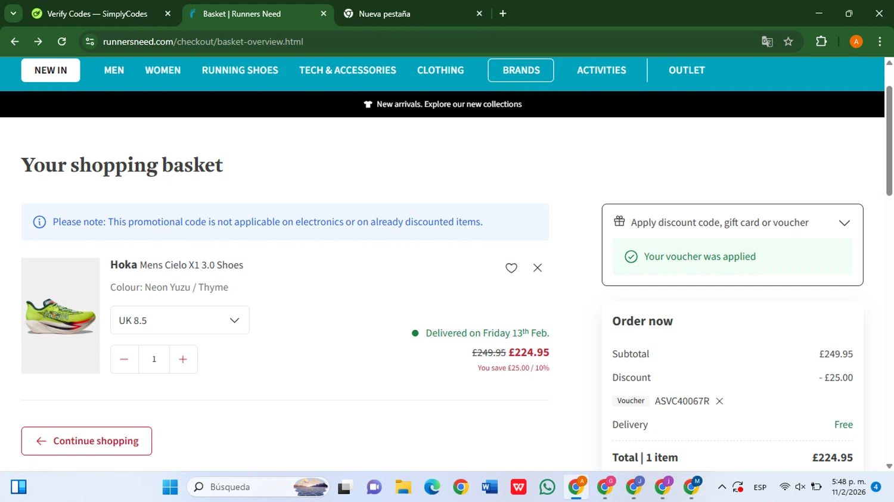Click the page vertical scrollbar
Screen dimensions: 894x502
coord(889,141)
